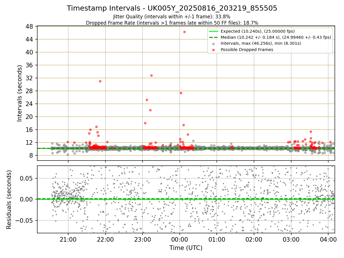Click the gray point near 12.5 seconds after 00:15
Image resolution: width=344 pixels, height=258 pixels.
pyautogui.click(x=193, y=141)
